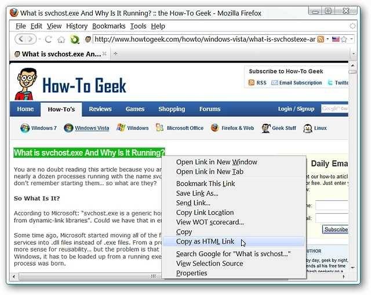Screen dimensions: 371x295
Task: Close the svchost.exe tab
Action: (104, 54)
